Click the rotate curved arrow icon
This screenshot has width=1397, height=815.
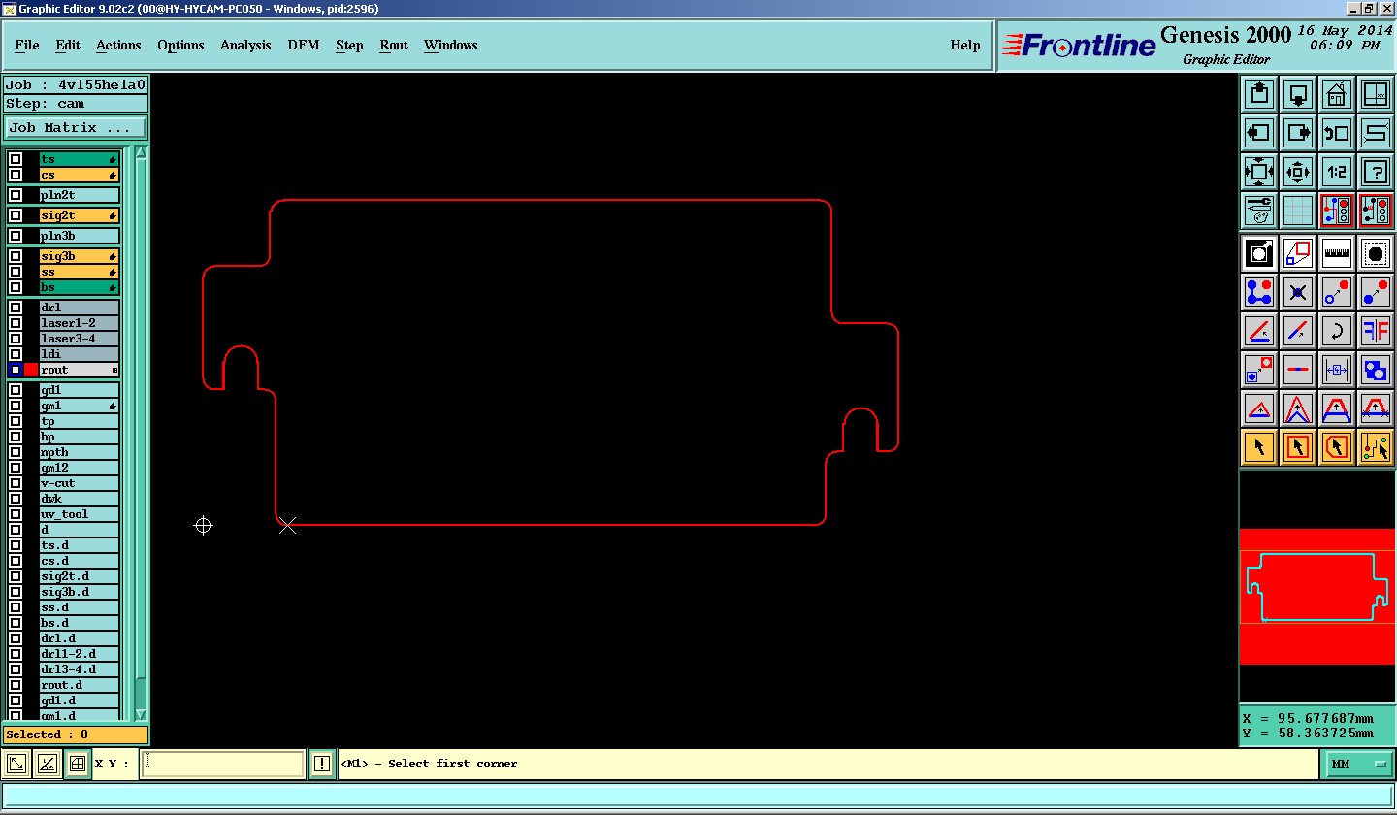click(x=1337, y=331)
